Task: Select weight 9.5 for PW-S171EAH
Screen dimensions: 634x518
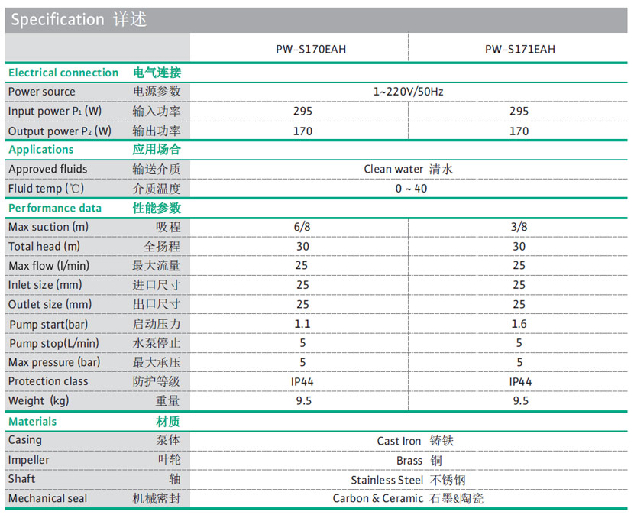Action: pyautogui.click(x=521, y=401)
